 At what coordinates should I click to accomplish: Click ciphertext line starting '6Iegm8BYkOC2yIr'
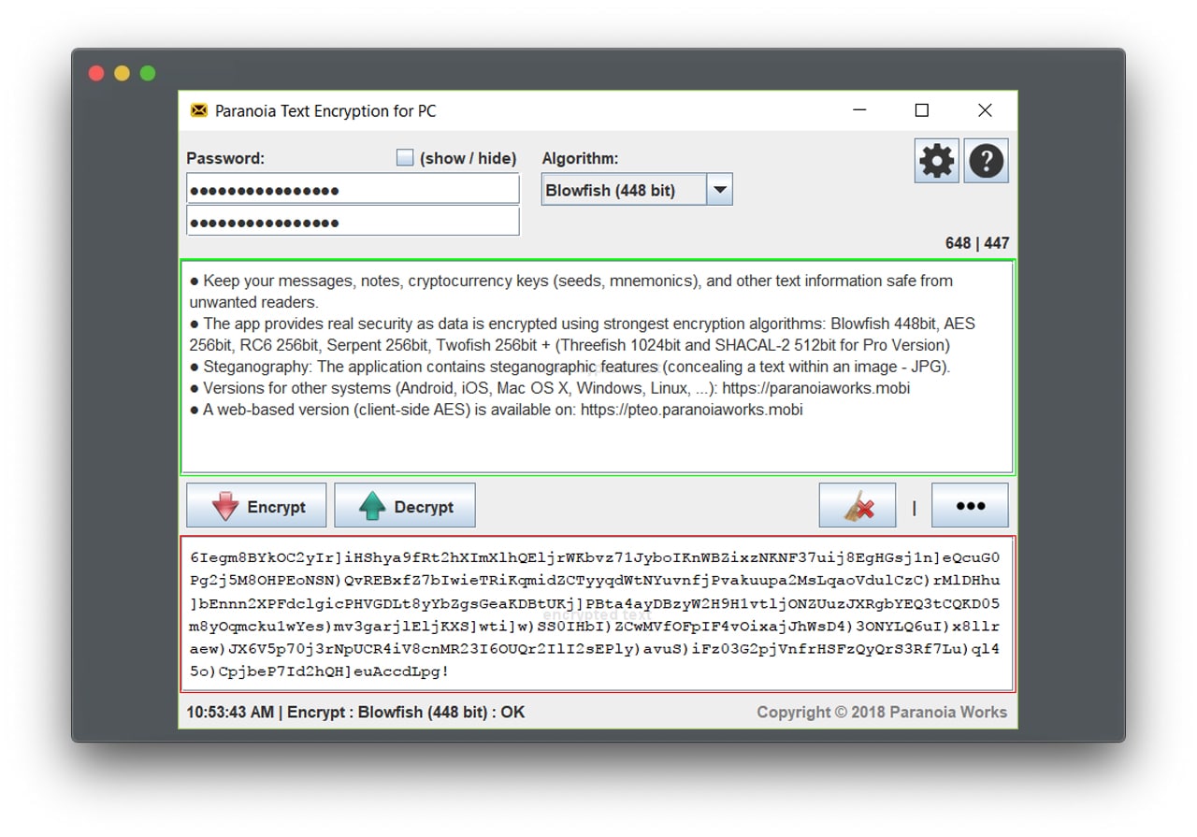(594, 557)
